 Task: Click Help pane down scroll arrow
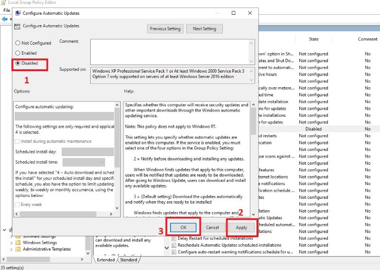click(x=254, y=214)
